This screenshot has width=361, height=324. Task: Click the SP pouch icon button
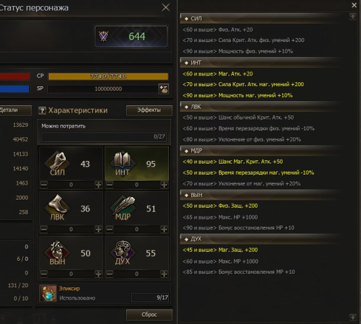coord(164,89)
